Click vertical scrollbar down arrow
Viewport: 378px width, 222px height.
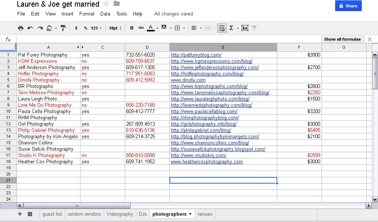(x=375, y=199)
